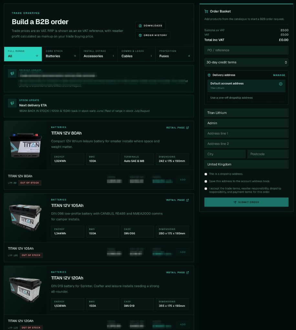This screenshot has height=330, width=296.
Task: Click the paper plane icon on Submit Order
Action: pyautogui.click(x=235, y=202)
